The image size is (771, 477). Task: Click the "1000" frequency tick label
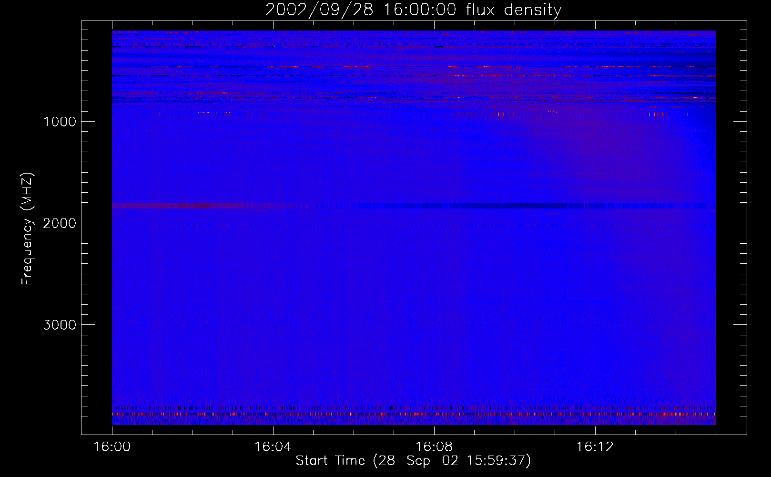click(60, 122)
